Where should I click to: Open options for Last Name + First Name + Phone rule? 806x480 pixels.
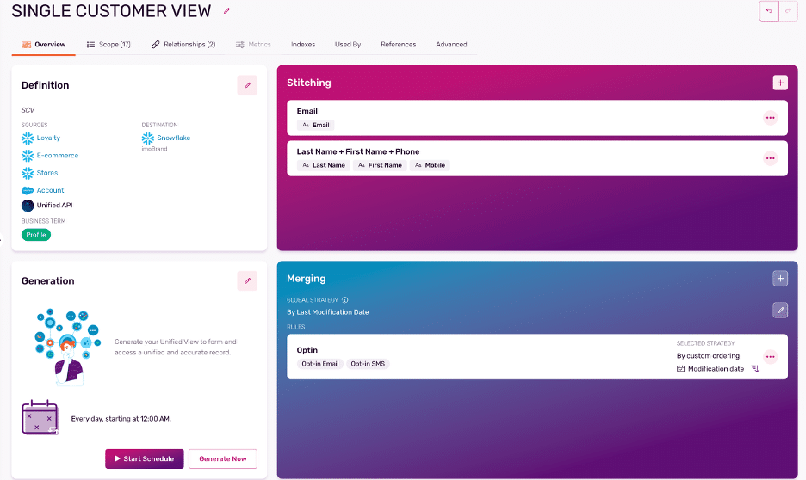click(770, 158)
